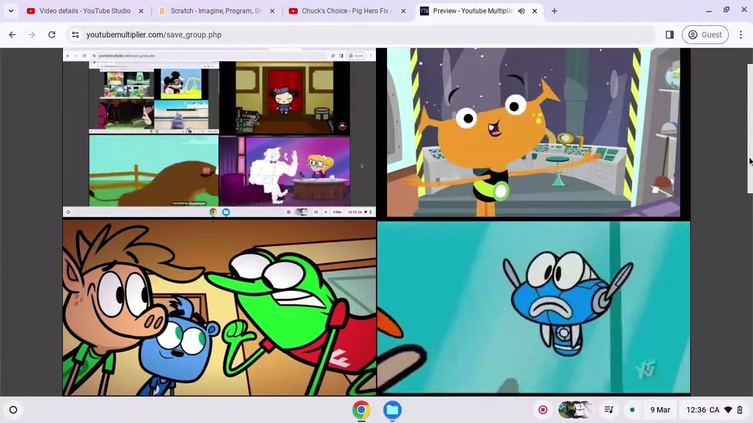View site information icon in address bar
The height and width of the screenshot is (423, 753).
[x=75, y=35]
